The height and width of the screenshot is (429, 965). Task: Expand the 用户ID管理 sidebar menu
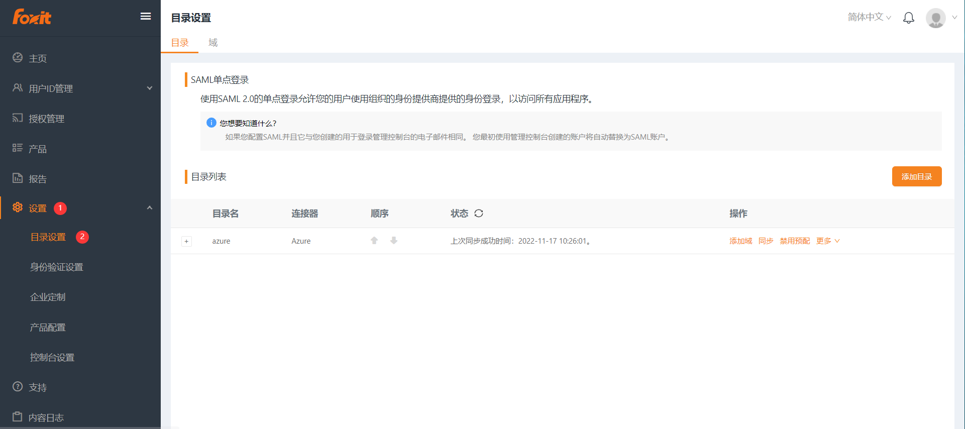[80, 88]
